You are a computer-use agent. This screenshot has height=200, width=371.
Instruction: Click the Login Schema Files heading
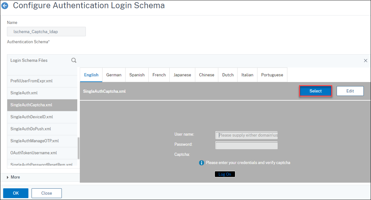click(x=29, y=60)
